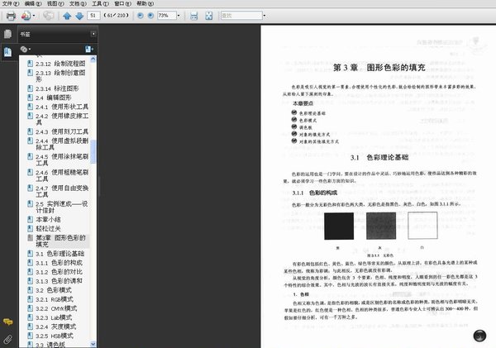Image resolution: width=496 pixels, height=348 pixels.
Task: Go to next page with down arrow
Action: click(79, 16)
